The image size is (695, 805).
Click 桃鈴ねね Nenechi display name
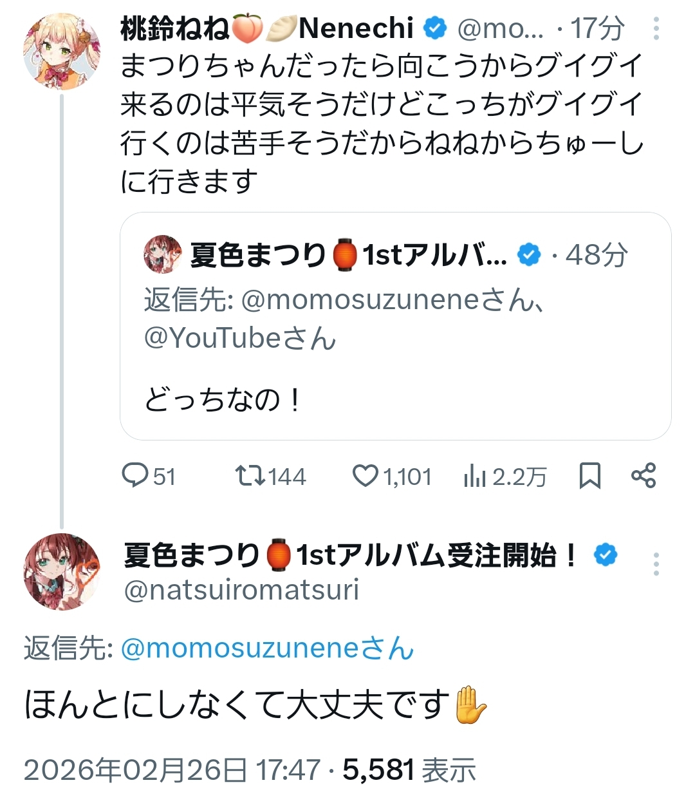pos(266,28)
